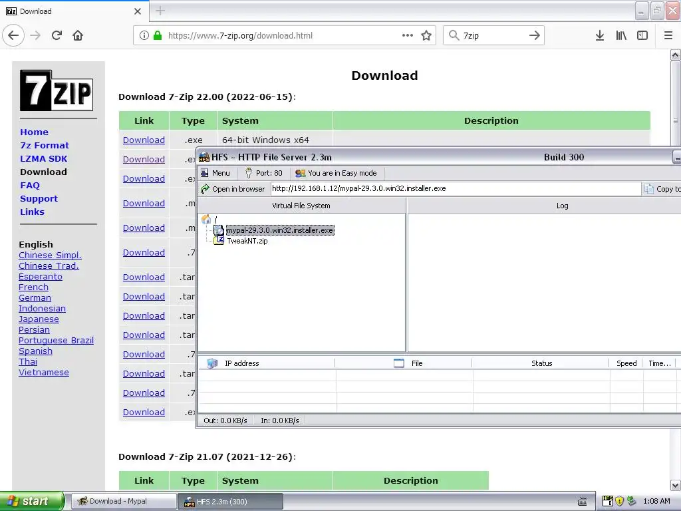Switch language to French

(33, 287)
